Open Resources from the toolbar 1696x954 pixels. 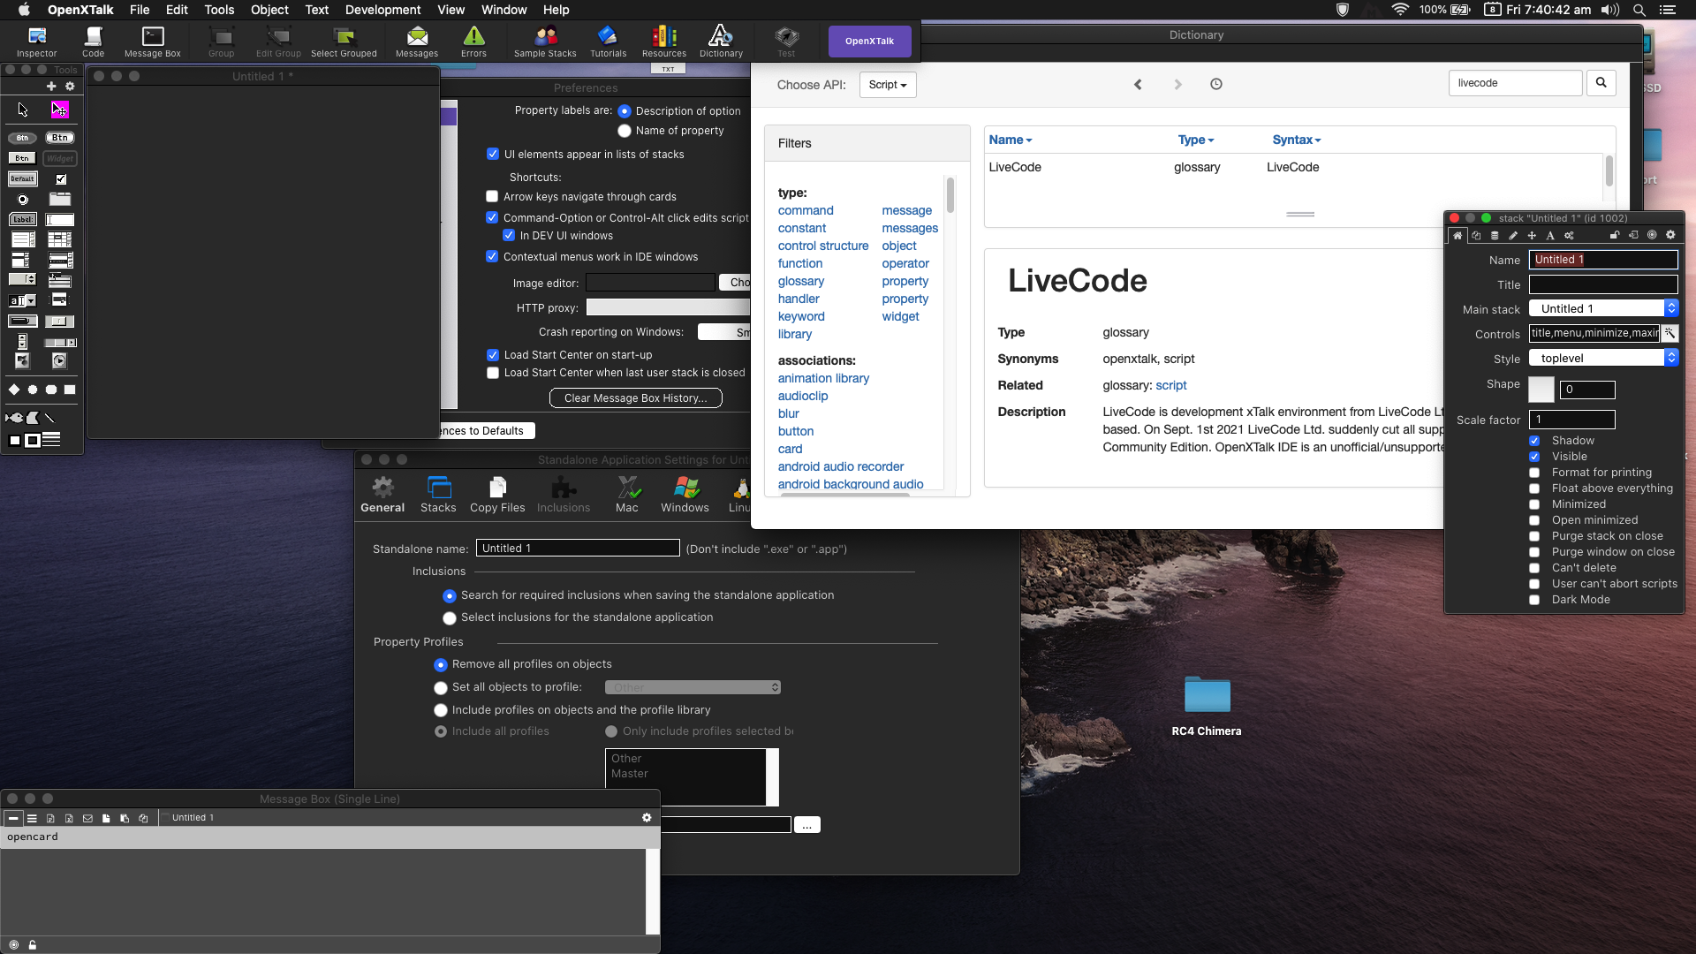(664, 42)
